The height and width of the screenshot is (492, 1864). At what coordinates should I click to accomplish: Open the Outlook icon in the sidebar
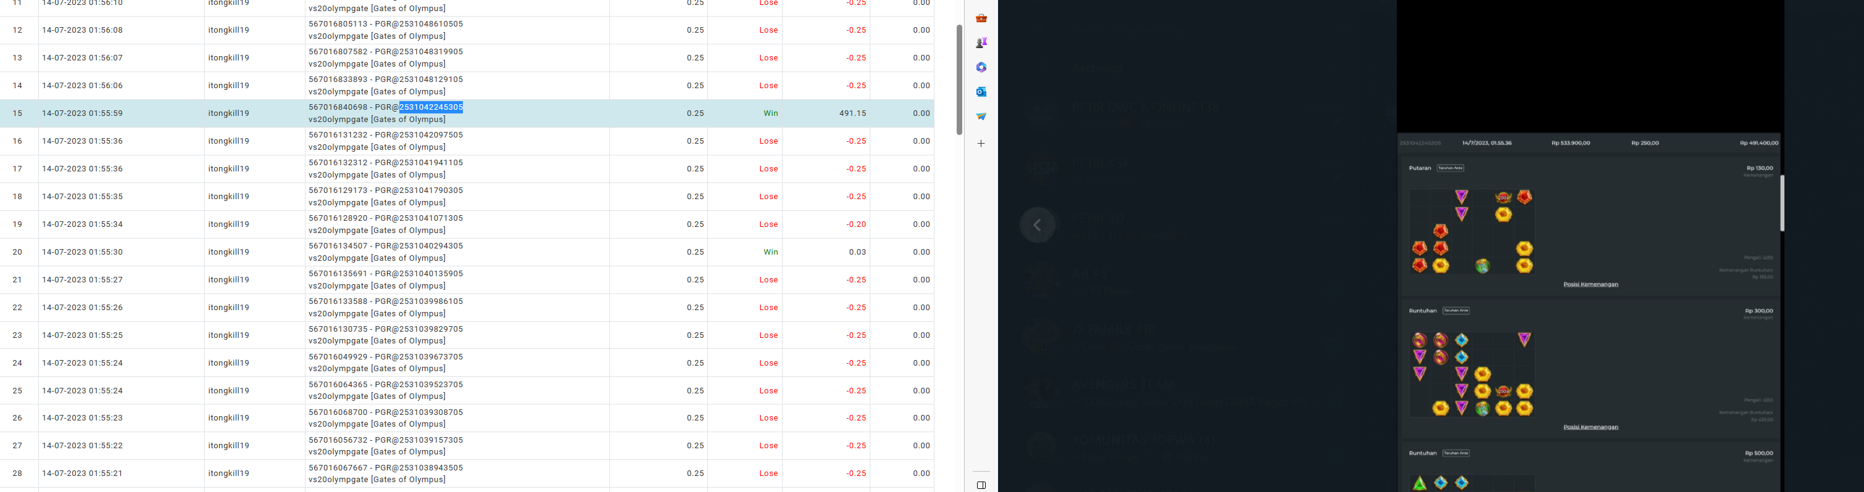(981, 92)
